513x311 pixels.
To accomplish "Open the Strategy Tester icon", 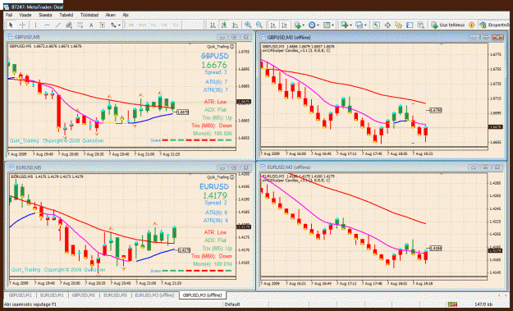I will point(421,25).
